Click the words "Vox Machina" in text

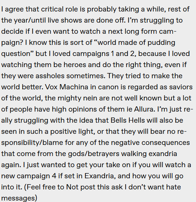tap(67, 87)
